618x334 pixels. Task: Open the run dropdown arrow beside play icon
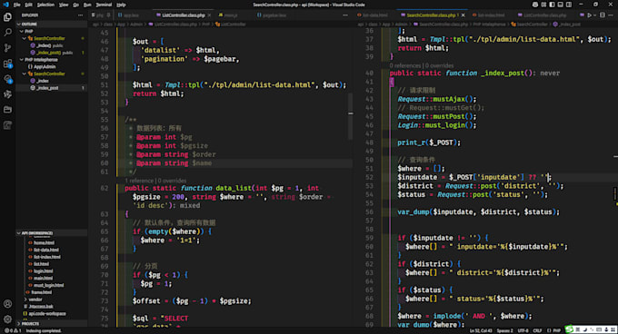pos(594,15)
